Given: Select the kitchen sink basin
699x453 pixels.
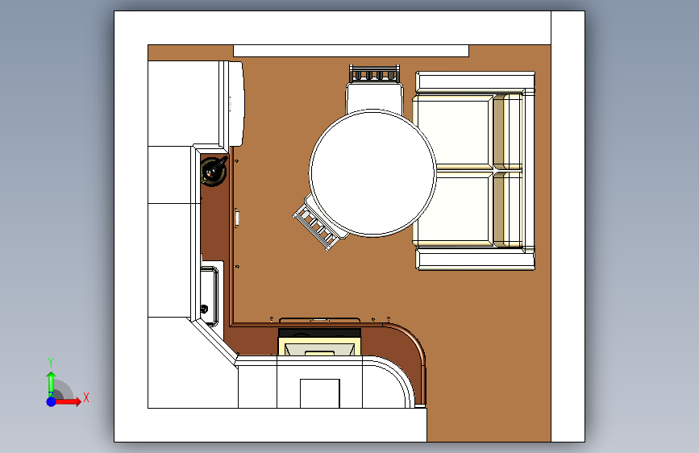Looking at the screenshot, I should tap(210, 296).
